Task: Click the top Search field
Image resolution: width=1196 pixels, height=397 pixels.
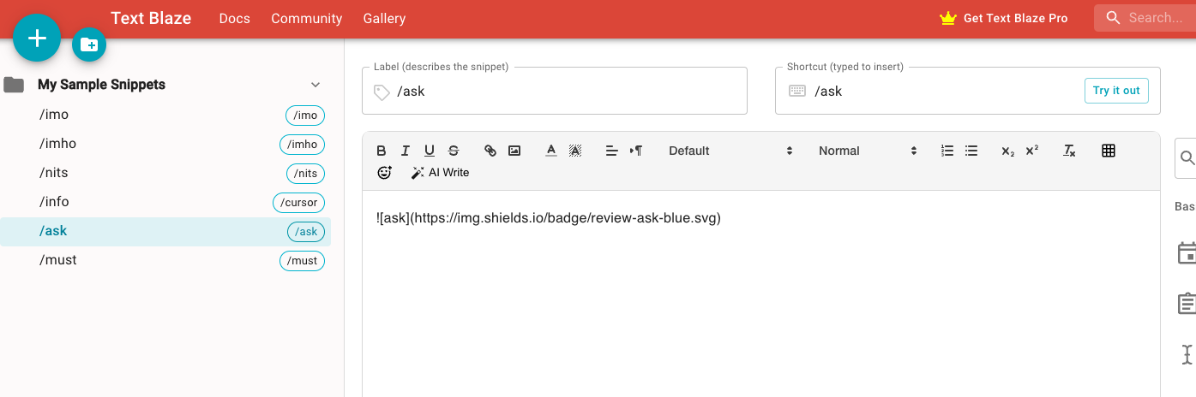Action: [1145, 17]
